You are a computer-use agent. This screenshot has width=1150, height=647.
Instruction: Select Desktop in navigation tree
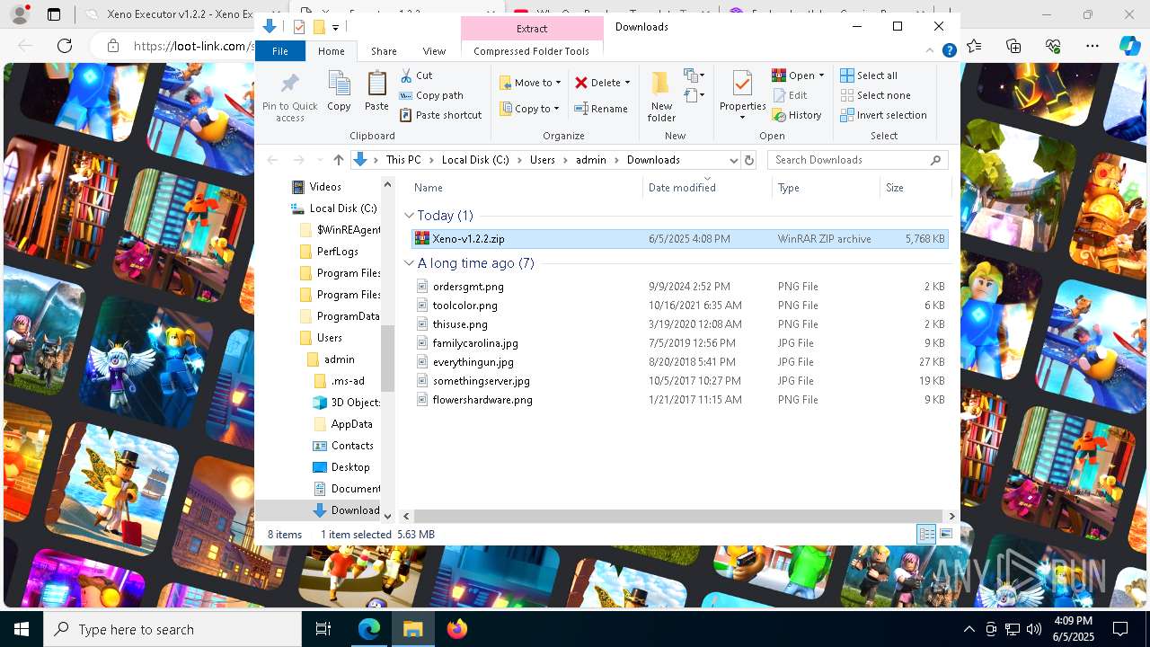(x=349, y=467)
